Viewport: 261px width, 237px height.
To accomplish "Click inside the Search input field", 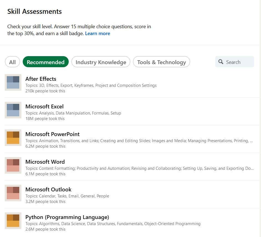I will click(x=237, y=62).
